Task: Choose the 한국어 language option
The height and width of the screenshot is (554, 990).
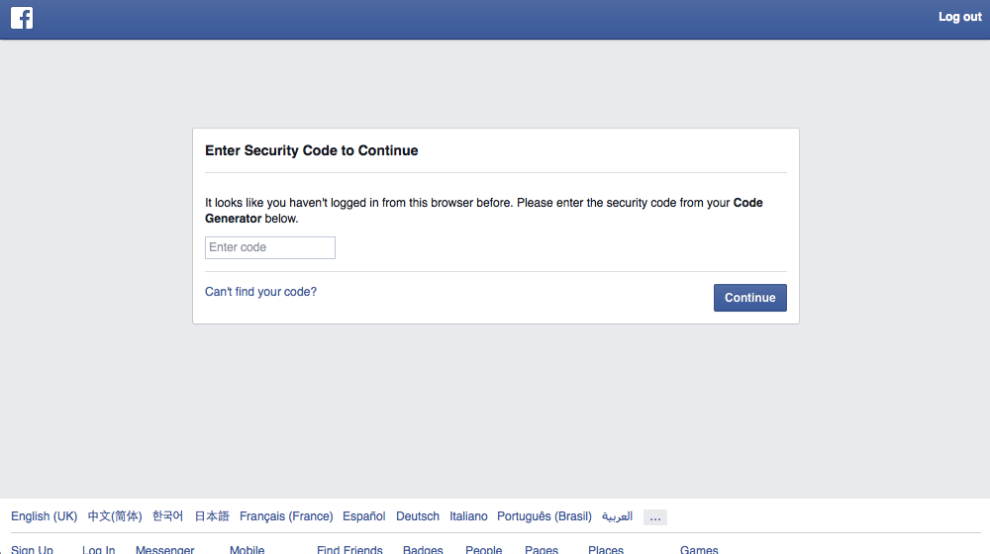Action: pos(167,516)
